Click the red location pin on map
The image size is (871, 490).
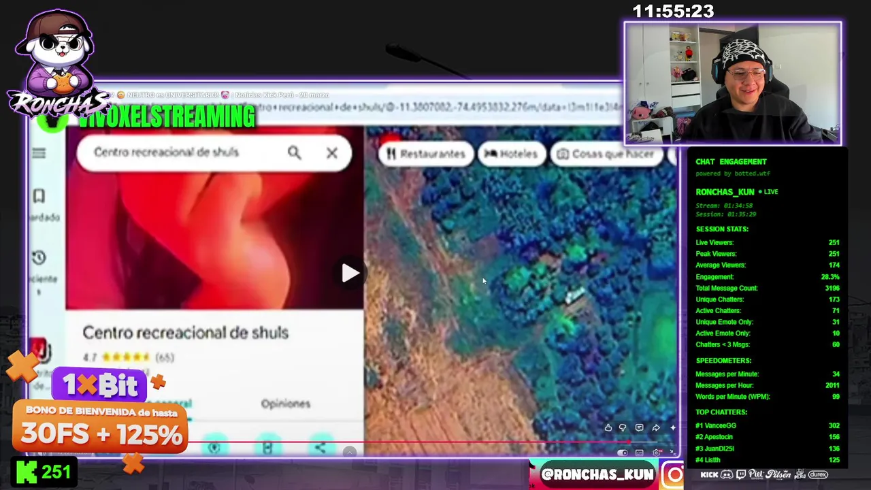point(390,140)
